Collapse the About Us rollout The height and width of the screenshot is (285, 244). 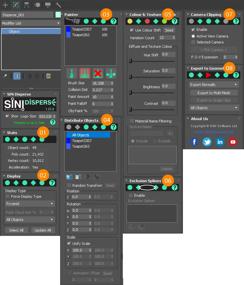point(188,118)
